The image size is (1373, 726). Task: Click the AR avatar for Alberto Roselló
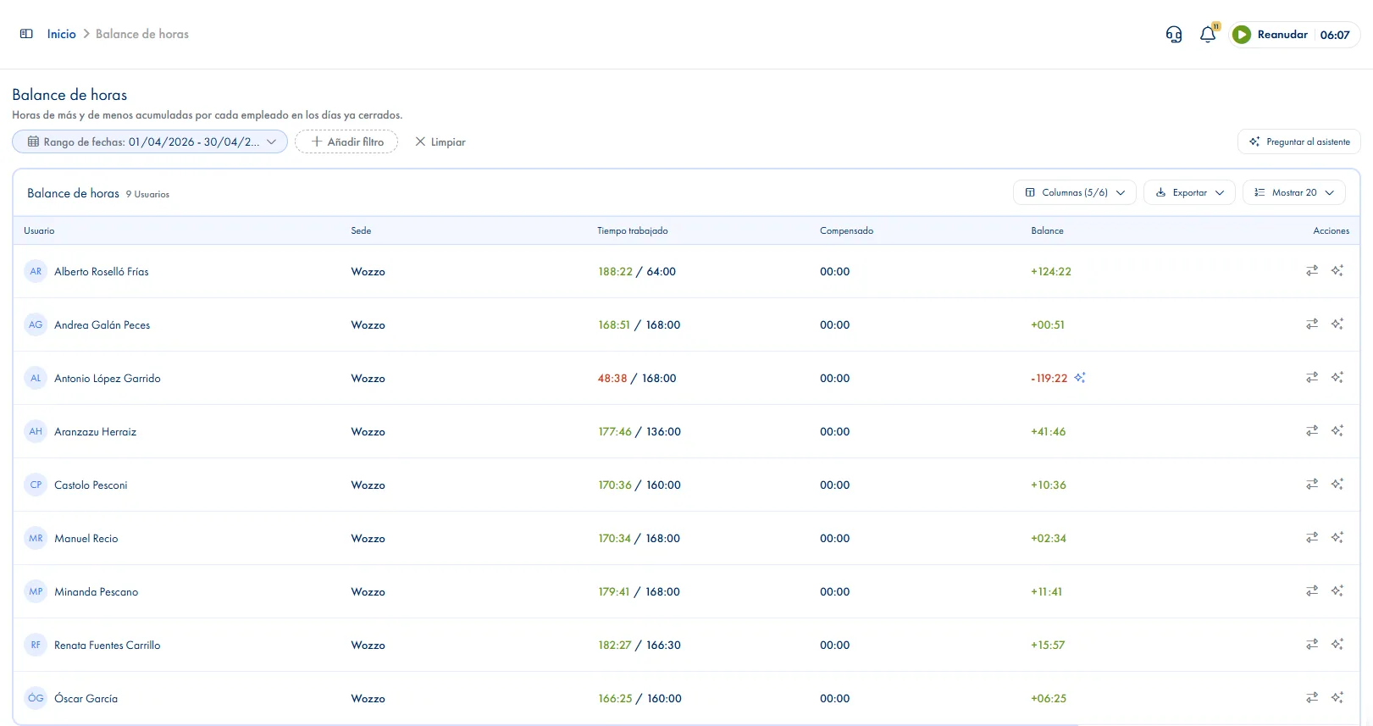pyautogui.click(x=36, y=272)
